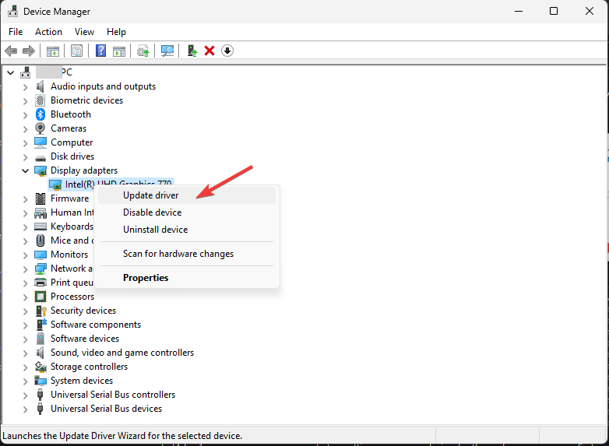Click the Update driver gear toolbar icon
The height and width of the screenshot is (446, 609).
click(x=143, y=51)
